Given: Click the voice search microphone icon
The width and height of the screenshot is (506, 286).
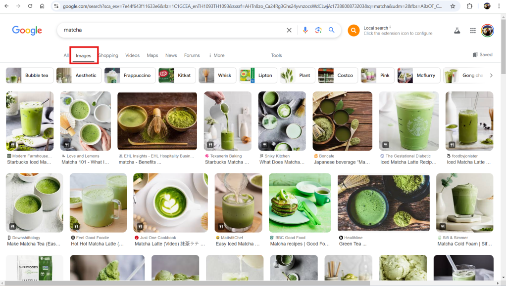Looking at the screenshot, I should coord(305,30).
